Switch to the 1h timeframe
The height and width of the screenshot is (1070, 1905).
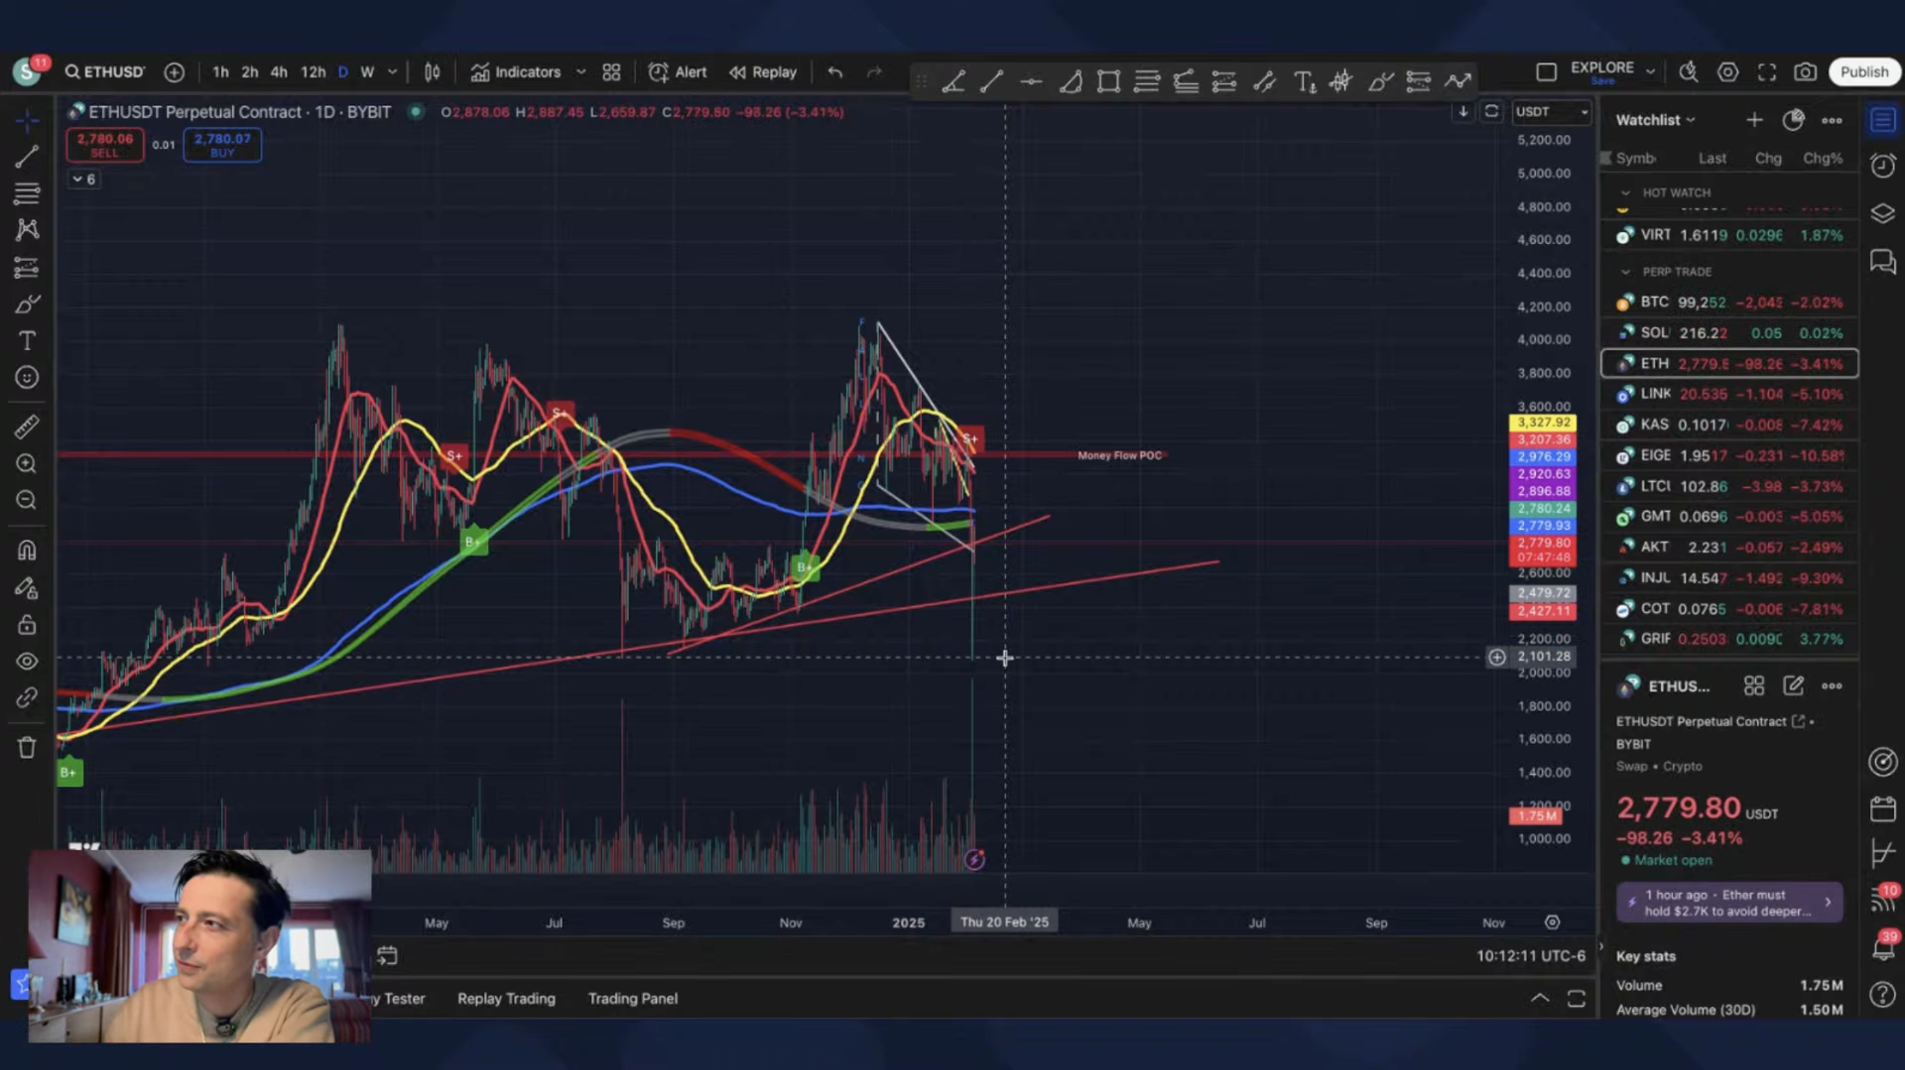[x=220, y=72]
